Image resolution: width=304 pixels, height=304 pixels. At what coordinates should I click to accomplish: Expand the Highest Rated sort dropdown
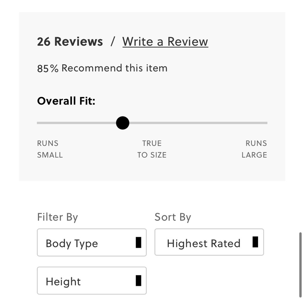tap(209, 242)
